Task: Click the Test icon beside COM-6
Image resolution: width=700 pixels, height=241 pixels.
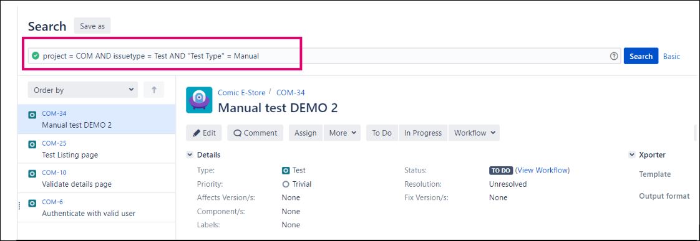Action: 32,203
